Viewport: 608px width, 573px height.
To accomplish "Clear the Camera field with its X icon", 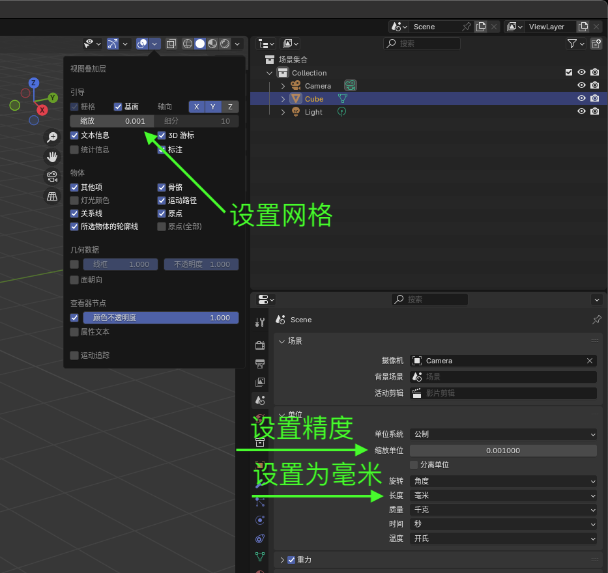I will tap(589, 361).
